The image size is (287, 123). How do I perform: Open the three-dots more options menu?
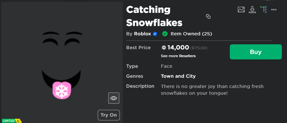(274, 10)
